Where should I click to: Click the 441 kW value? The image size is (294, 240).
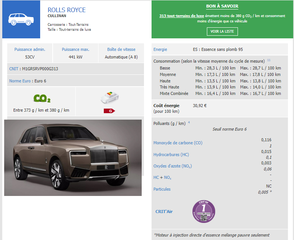tap(75, 57)
